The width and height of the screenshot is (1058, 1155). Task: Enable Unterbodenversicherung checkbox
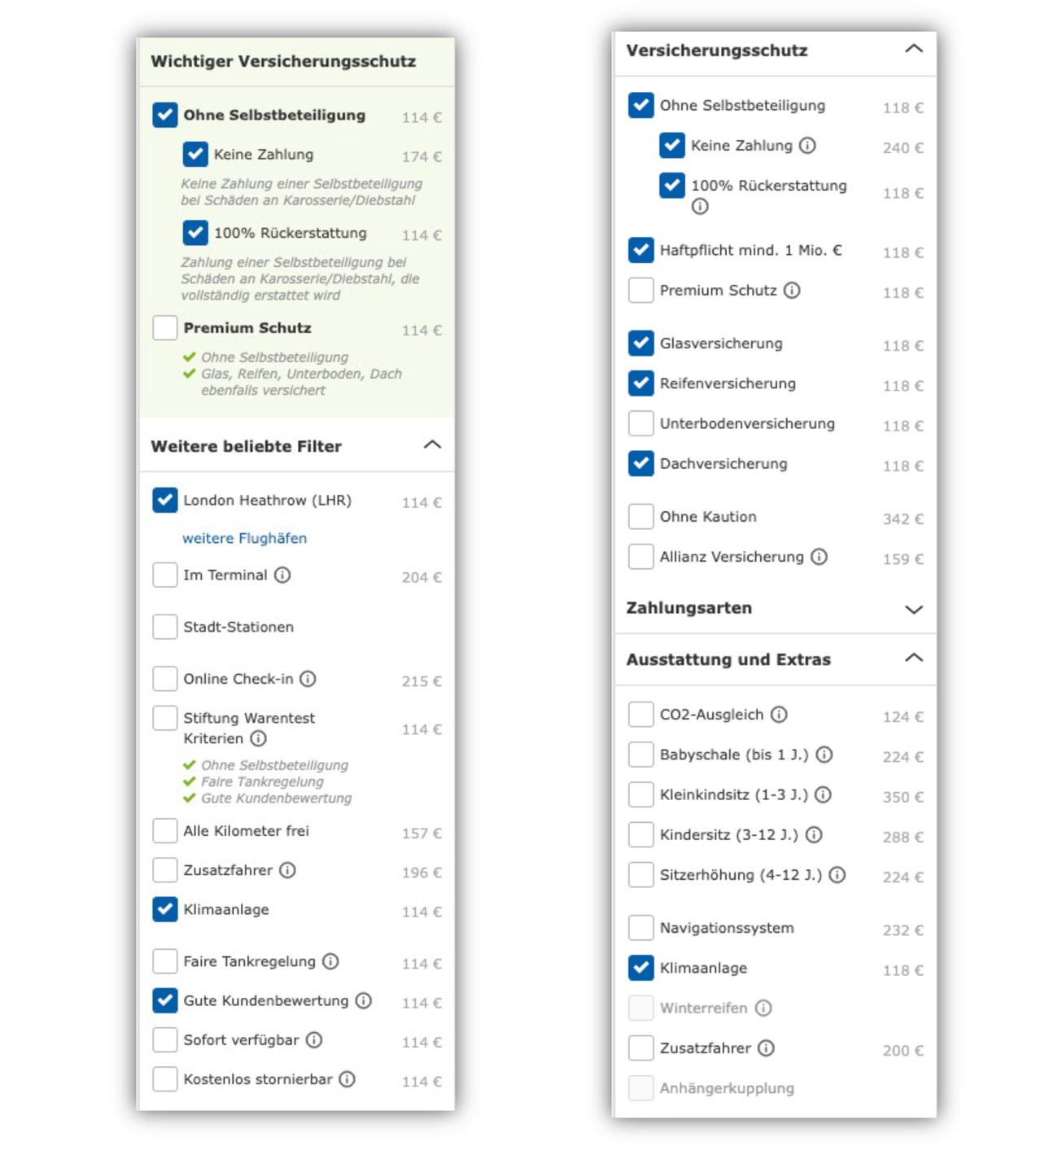pyautogui.click(x=641, y=423)
